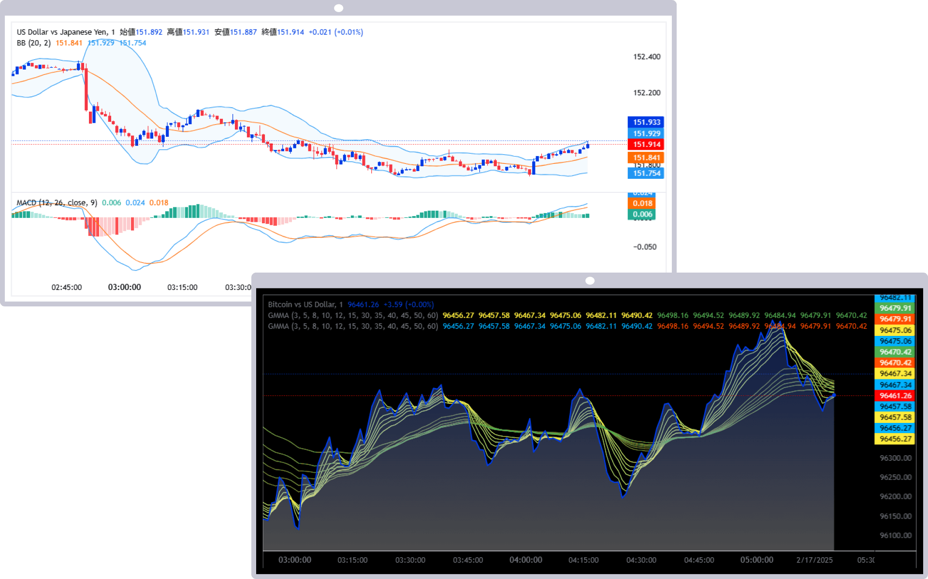Click the 152.200 price axis label
This screenshot has height=579, width=928.
[647, 92]
